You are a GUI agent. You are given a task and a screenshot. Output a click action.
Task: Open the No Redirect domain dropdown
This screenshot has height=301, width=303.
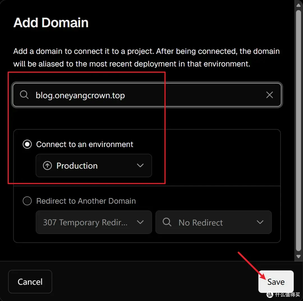pos(214,222)
